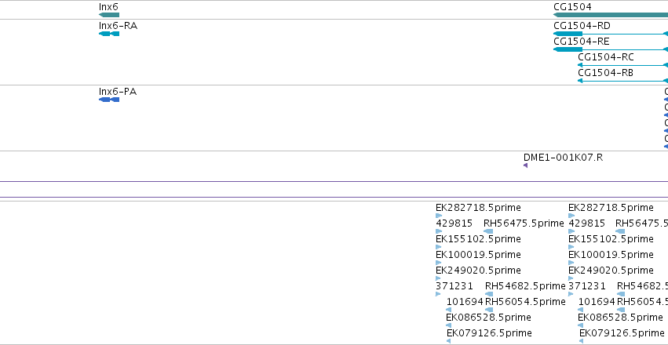
Task: Click the thick CG1504 gene bar
Action: pos(611,15)
